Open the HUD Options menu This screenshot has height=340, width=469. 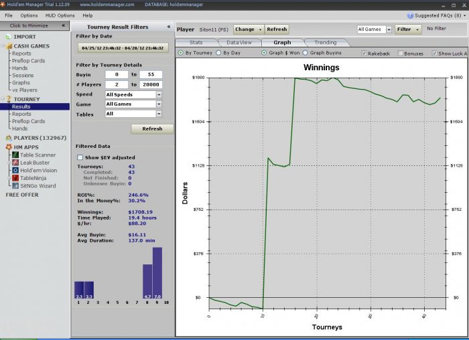click(60, 15)
